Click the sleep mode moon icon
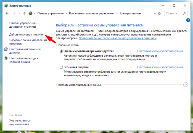This screenshot has height=133, width=193. [x=6, y=58]
